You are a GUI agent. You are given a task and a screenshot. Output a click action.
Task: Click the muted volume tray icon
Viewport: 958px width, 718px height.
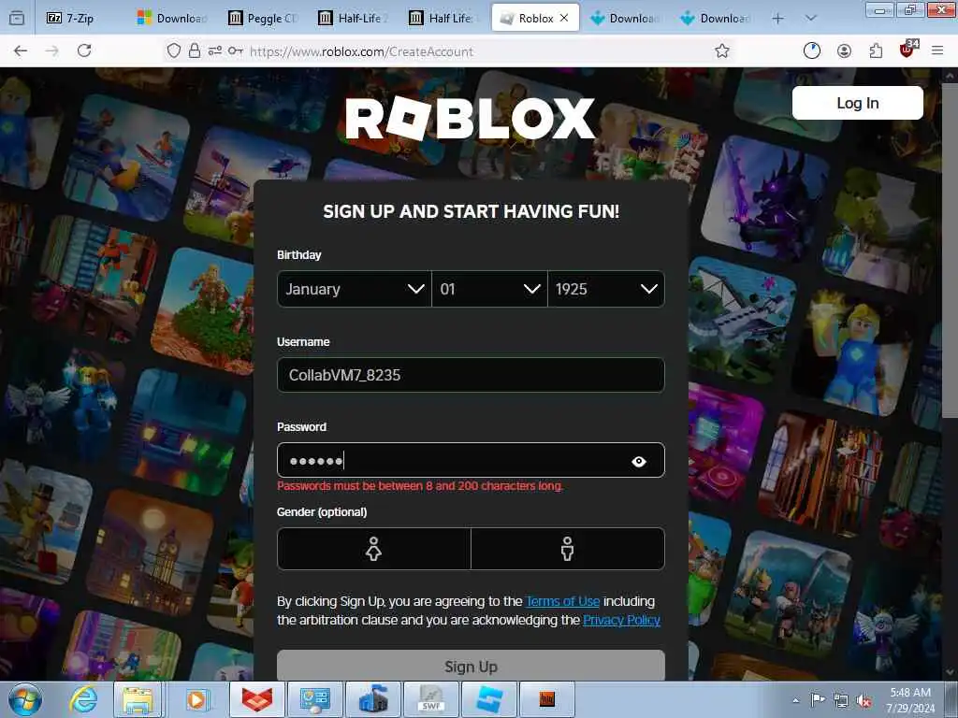(864, 701)
